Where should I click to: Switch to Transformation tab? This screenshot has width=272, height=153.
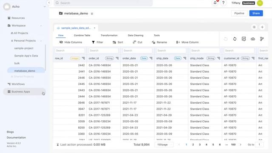[109, 35]
